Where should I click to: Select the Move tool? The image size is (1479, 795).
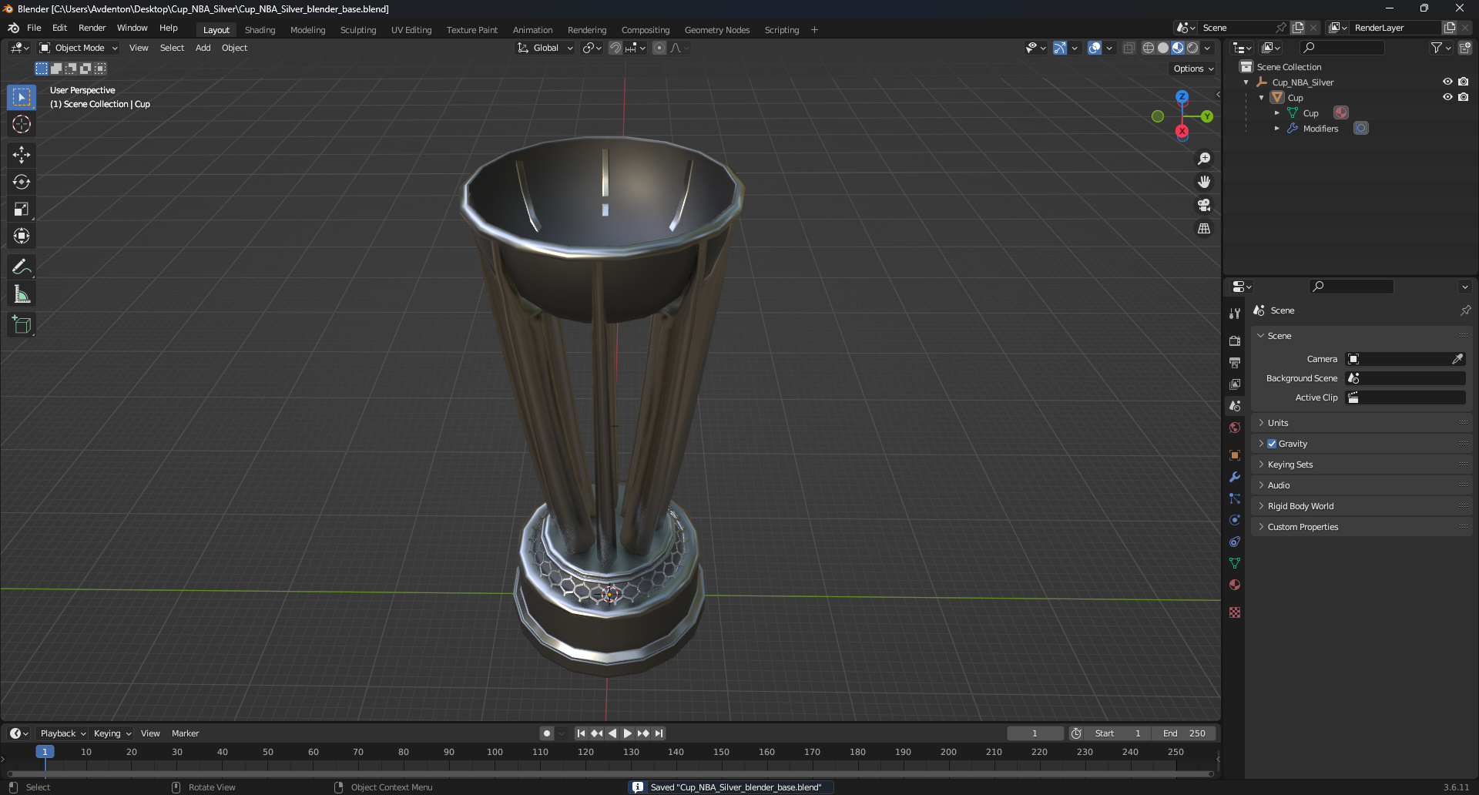tap(22, 155)
